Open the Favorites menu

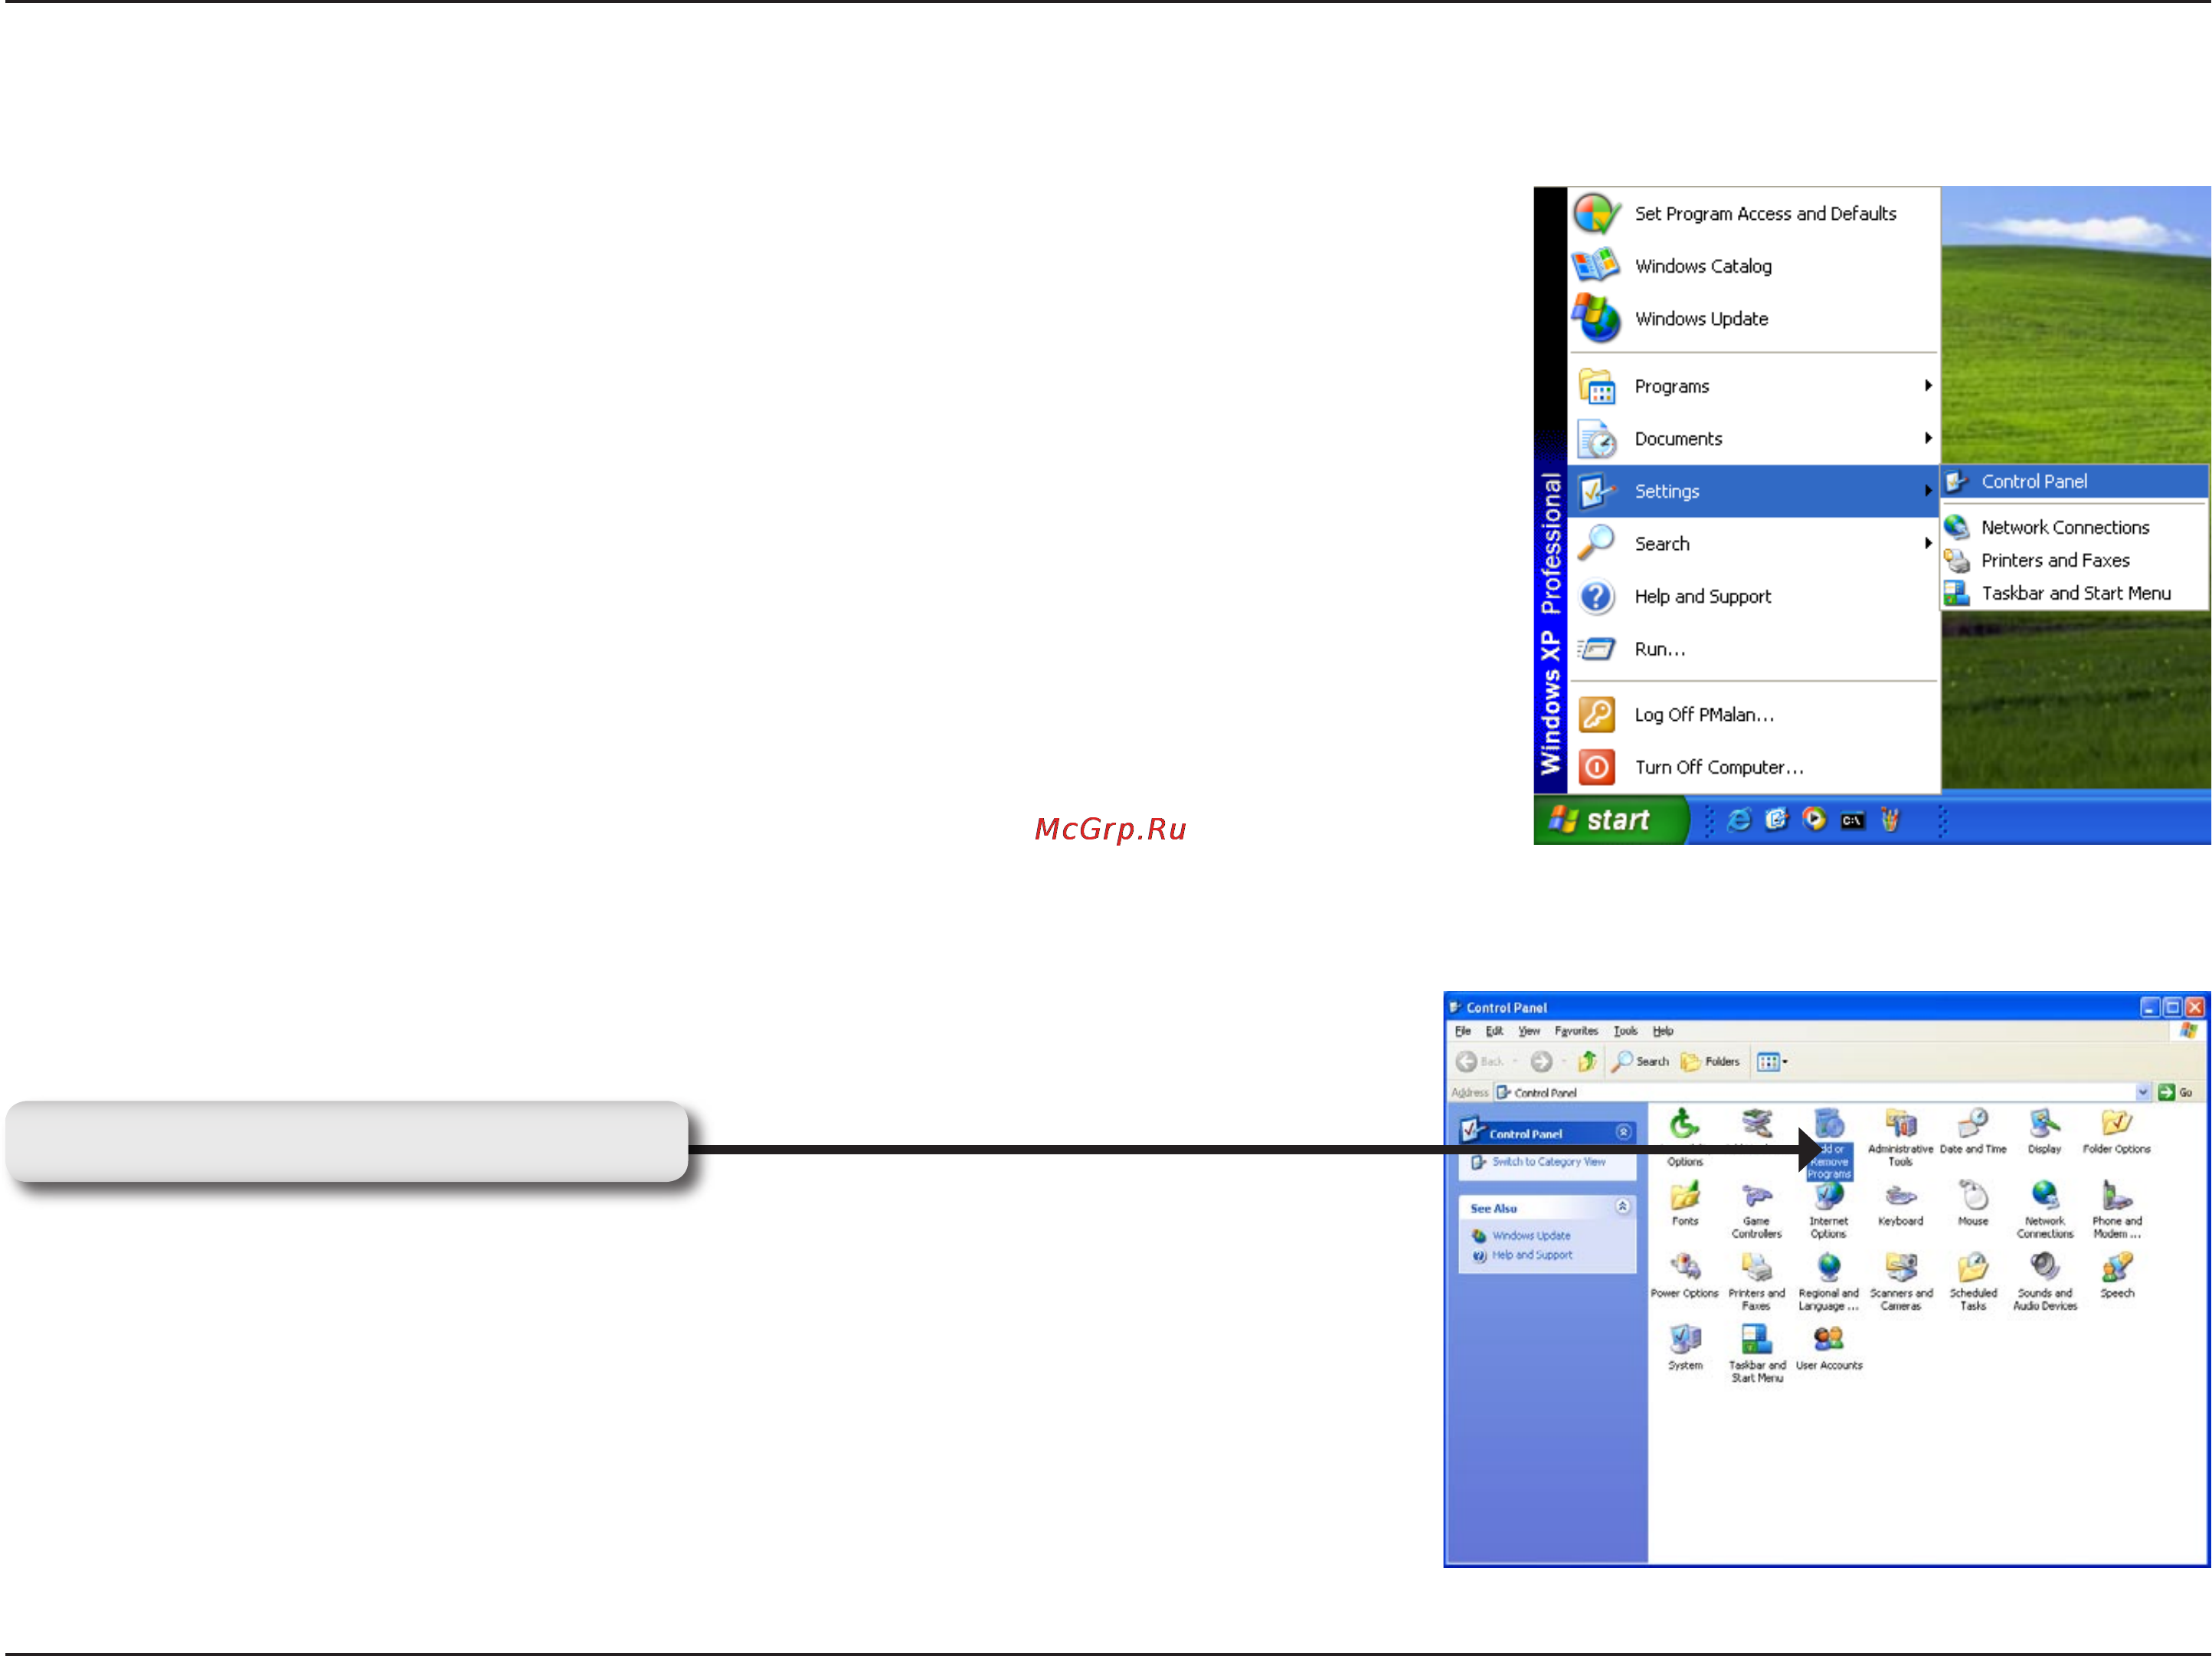1576,1031
